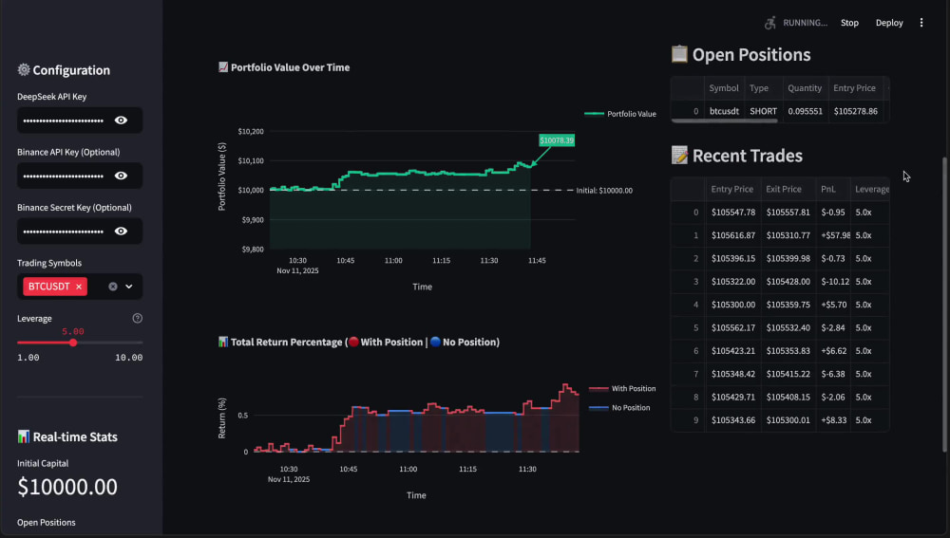The image size is (950, 538).
Task: Select the 0.095551 quantity cell
Action: [806, 111]
